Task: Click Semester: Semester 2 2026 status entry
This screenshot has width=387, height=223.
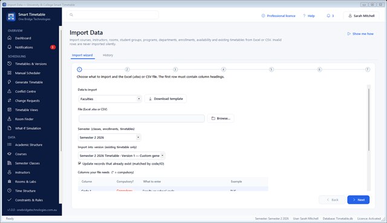Action: pyautogui.click(x=272, y=219)
